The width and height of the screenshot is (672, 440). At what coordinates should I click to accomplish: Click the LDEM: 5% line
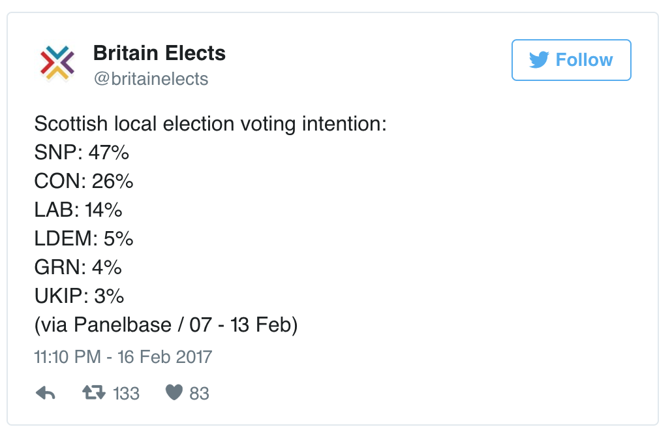tap(84, 239)
